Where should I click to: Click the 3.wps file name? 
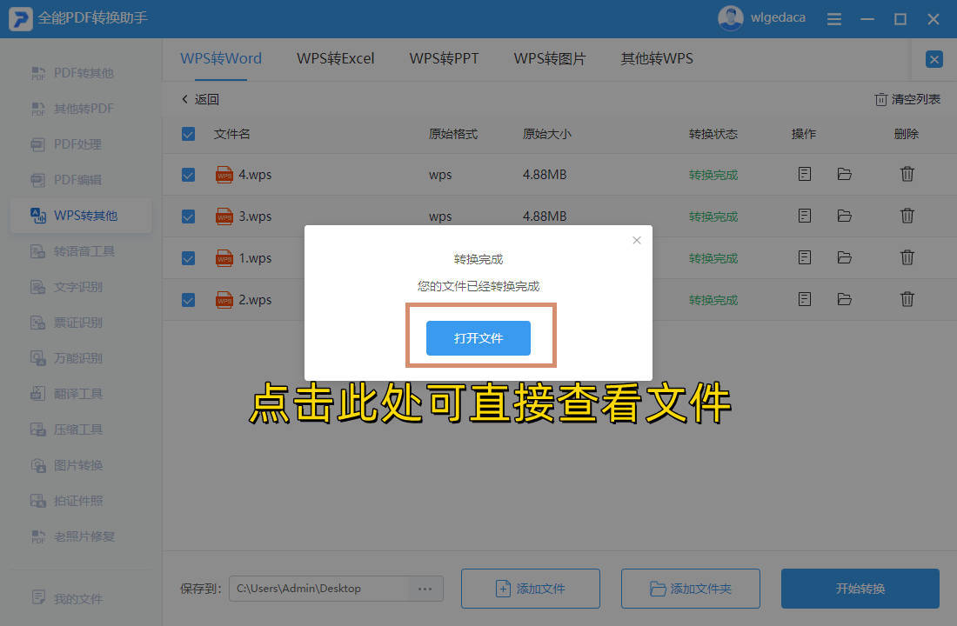pos(255,216)
